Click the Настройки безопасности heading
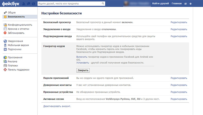The width and height of the screenshot is (203, 115). tap(61, 13)
